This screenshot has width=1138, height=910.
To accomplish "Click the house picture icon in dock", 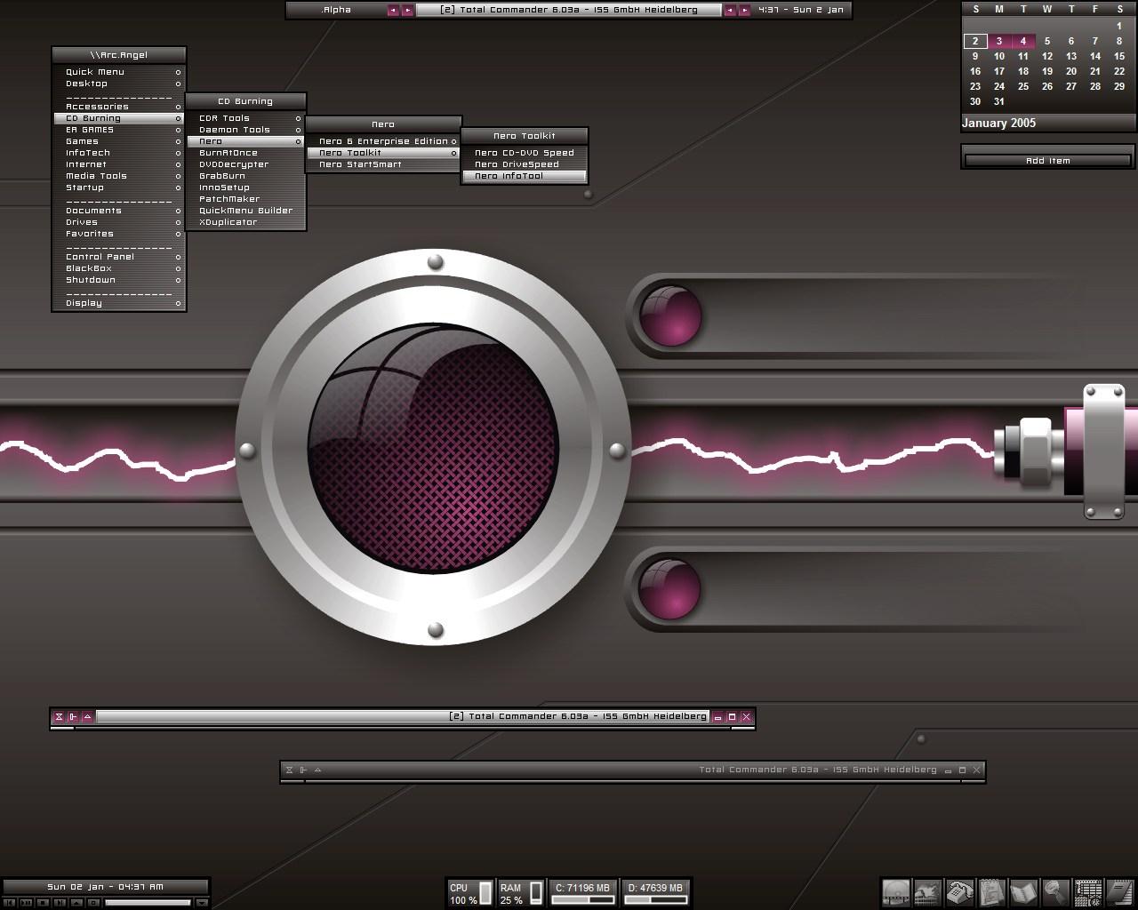I will coord(927,891).
